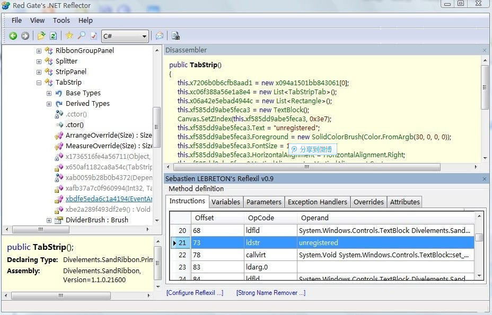The image size is (492, 315).
Task: Click the Configure Reflexil link
Action: click(195, 293)
